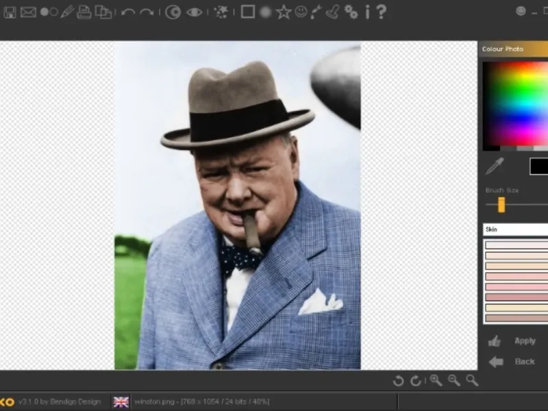Click the Apply button
Image resolution: width=548 pixels, height=411 pixels.
tap(525, 340)
